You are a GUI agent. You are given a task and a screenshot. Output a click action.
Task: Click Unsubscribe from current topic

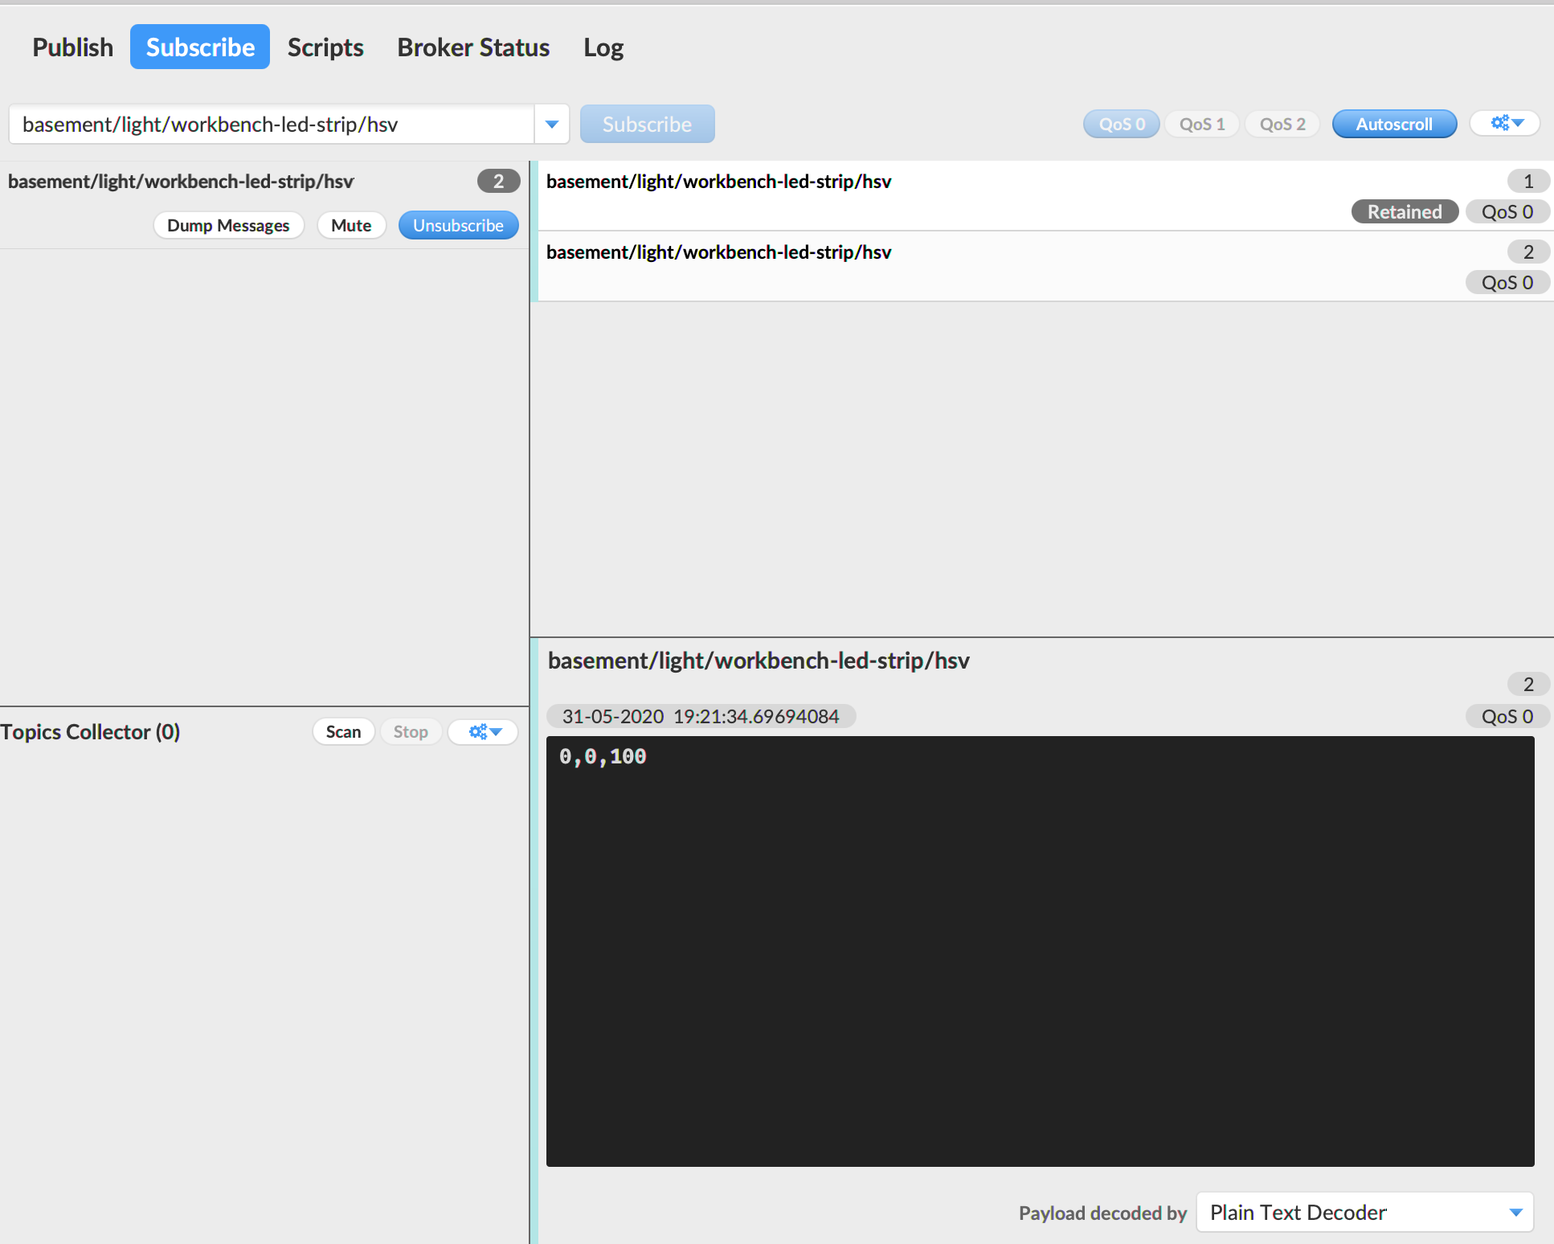click(457, 225)
